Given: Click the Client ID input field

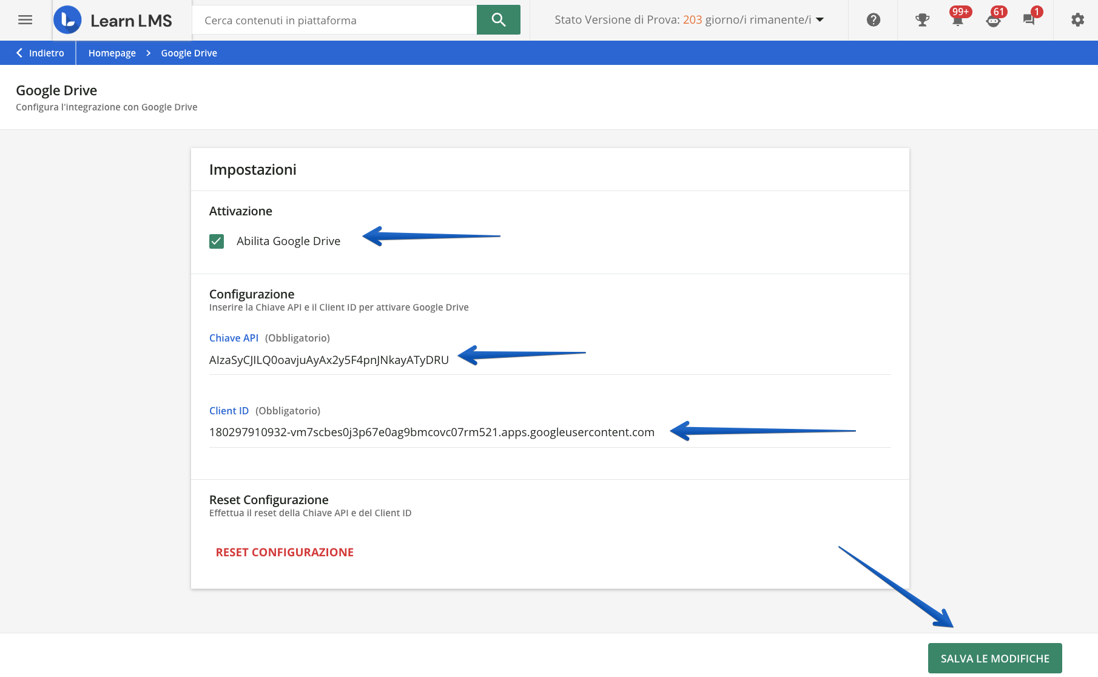Looking at the screenshot, I should (550, 432).
